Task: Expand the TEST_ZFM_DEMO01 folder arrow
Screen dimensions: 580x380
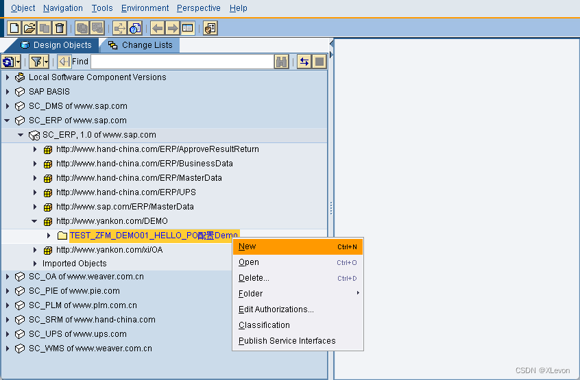Action: [x=49, y=236]
